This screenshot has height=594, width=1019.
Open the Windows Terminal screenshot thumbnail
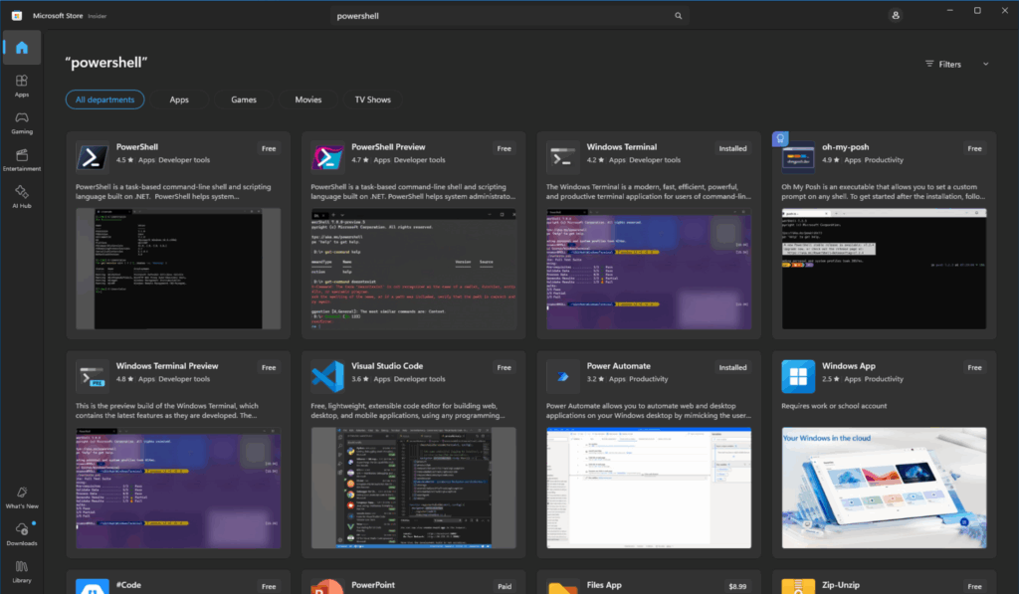pyautogui.click(x=649, y=269)
